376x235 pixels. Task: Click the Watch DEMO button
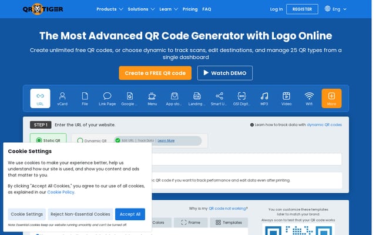pyautogui.click(x=224, y=73)
